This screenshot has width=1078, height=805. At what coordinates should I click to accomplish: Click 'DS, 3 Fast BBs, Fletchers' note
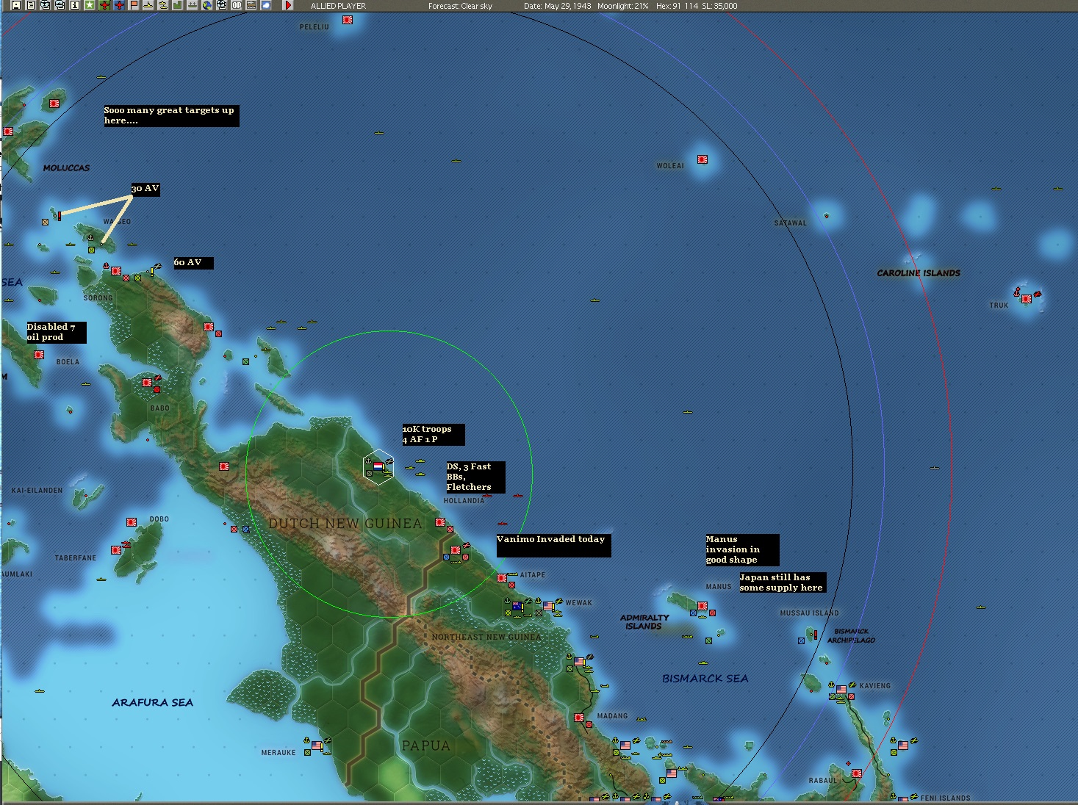[x=475, y=477]
